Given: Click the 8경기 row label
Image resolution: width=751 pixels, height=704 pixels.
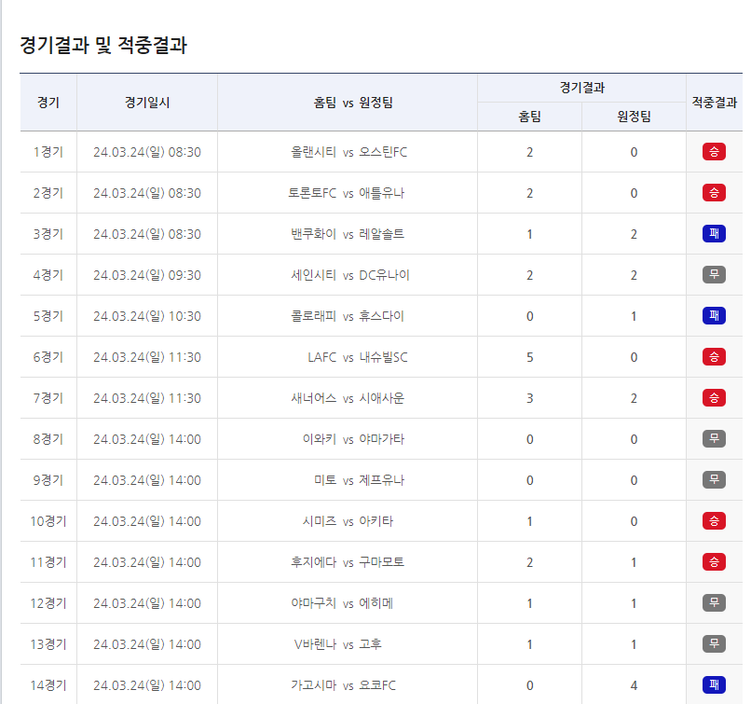Looking at the screenshot, I should [48, 439].
